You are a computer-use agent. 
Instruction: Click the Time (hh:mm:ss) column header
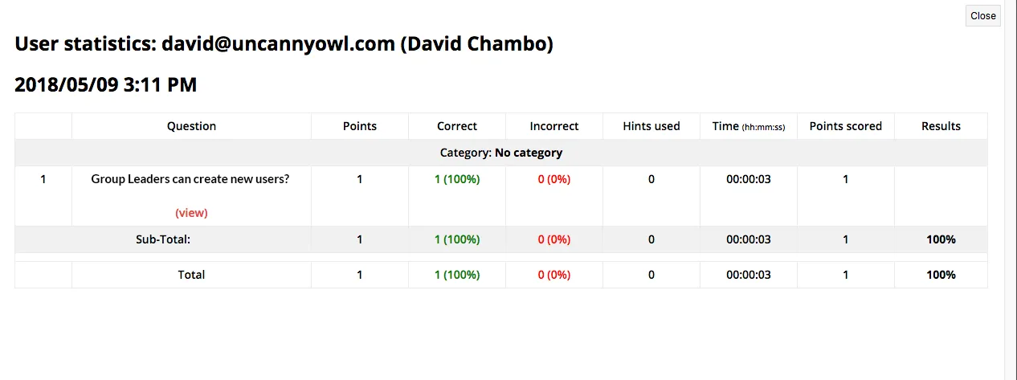(x=749, y=126)
